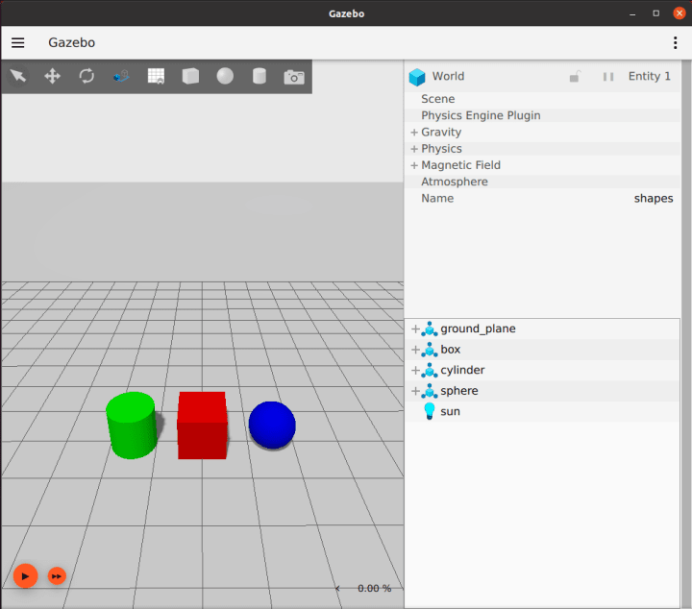This screenshot has height=609, width=692.
Task: Select the red box in the scene
Action: 202,426
